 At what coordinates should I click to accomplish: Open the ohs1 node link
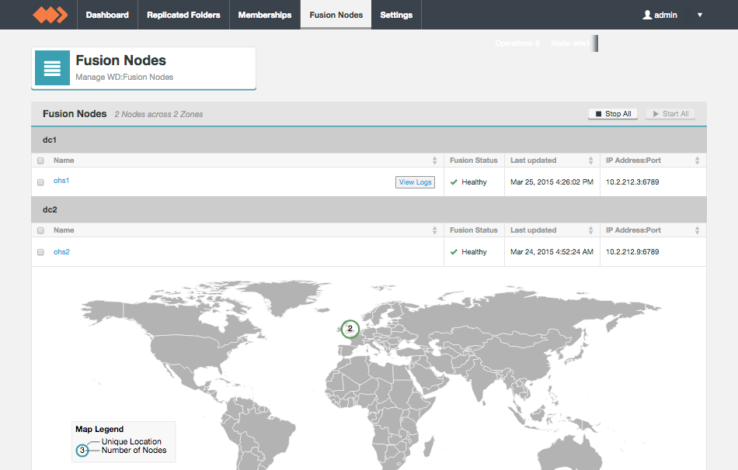(61, 181)
